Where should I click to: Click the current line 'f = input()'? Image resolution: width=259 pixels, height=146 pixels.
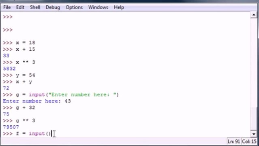[27, 133]
